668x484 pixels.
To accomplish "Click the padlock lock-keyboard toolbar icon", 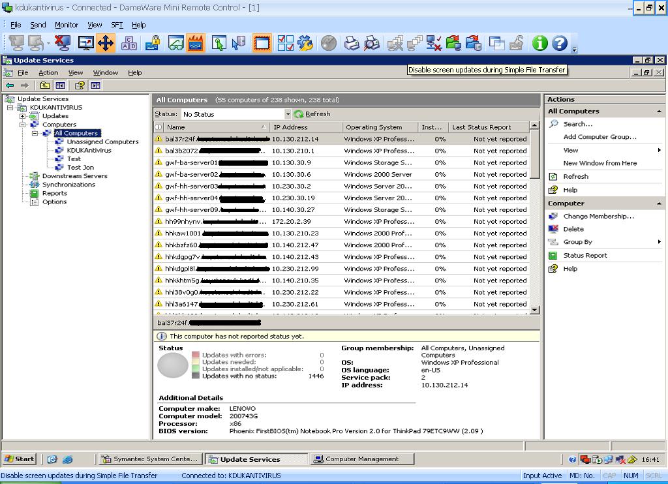I will (153, 43).
